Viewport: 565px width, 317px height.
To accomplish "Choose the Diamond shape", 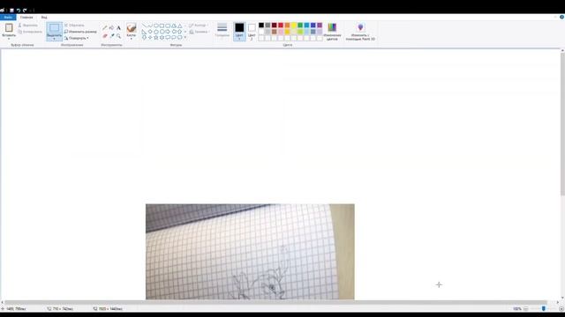I will point(150,32).
